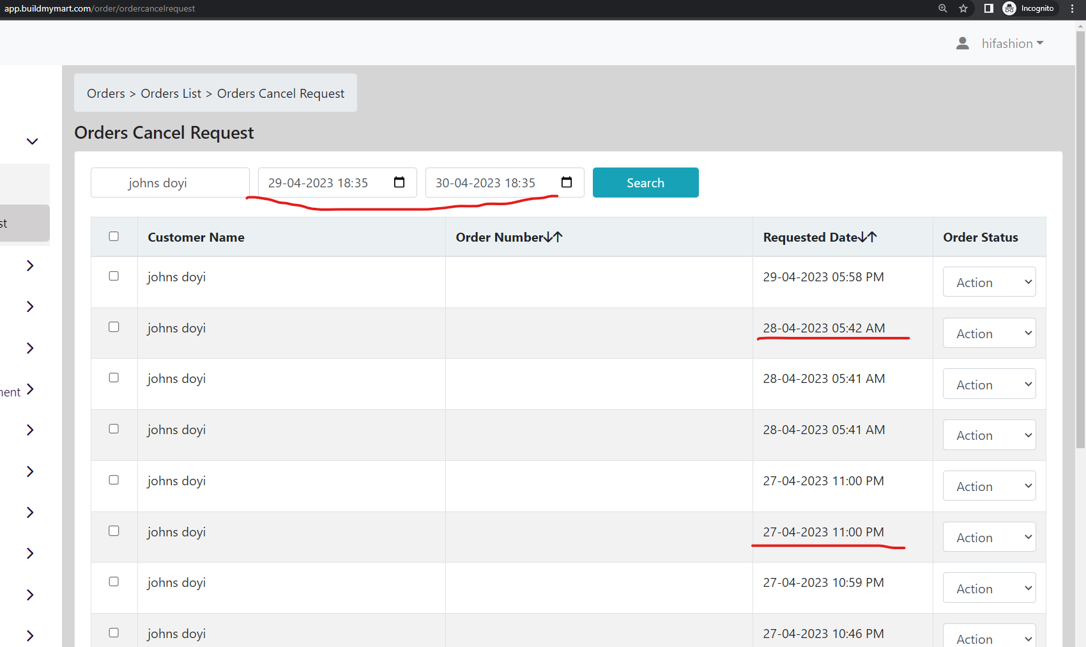The image size is (1086, 647).
Task: Select the date 27-04-2023 10:46 PM
Action: pos(823,634)
